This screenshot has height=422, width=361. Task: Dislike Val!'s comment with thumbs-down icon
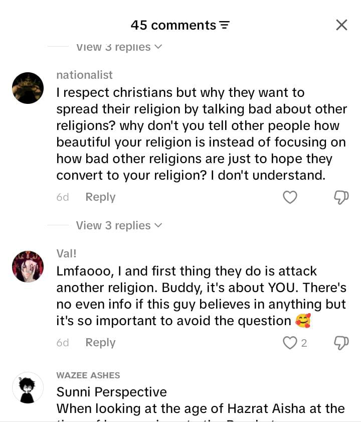(341, 343)
